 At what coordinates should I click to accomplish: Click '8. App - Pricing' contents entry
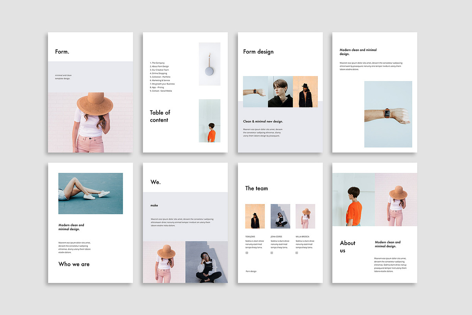pyautogui.click(x=157, y=87)
